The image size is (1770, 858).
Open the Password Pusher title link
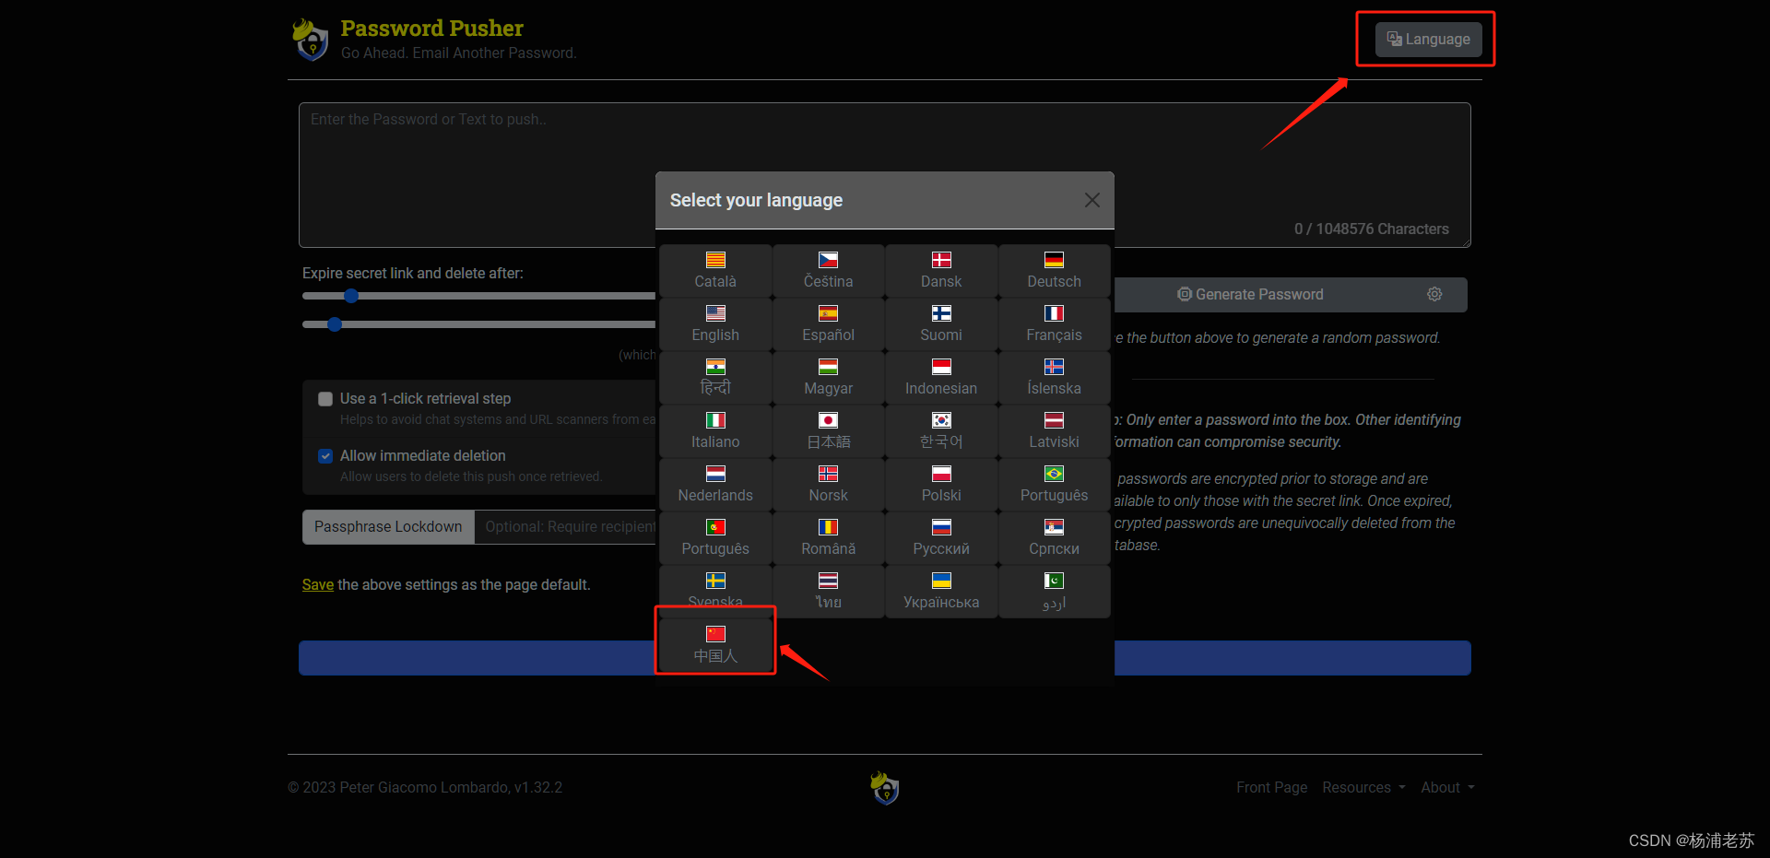(x=431, y=29)
